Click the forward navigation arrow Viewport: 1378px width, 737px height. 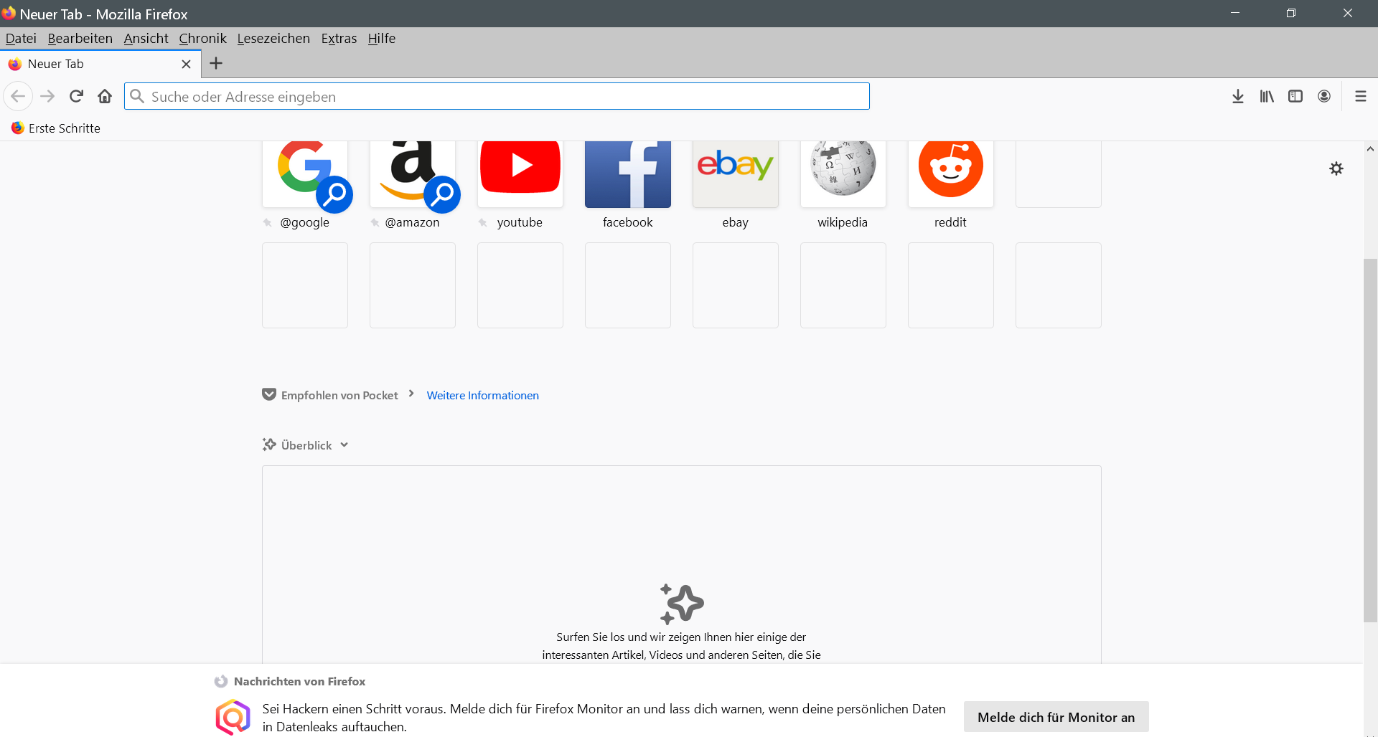coord(47,96)
